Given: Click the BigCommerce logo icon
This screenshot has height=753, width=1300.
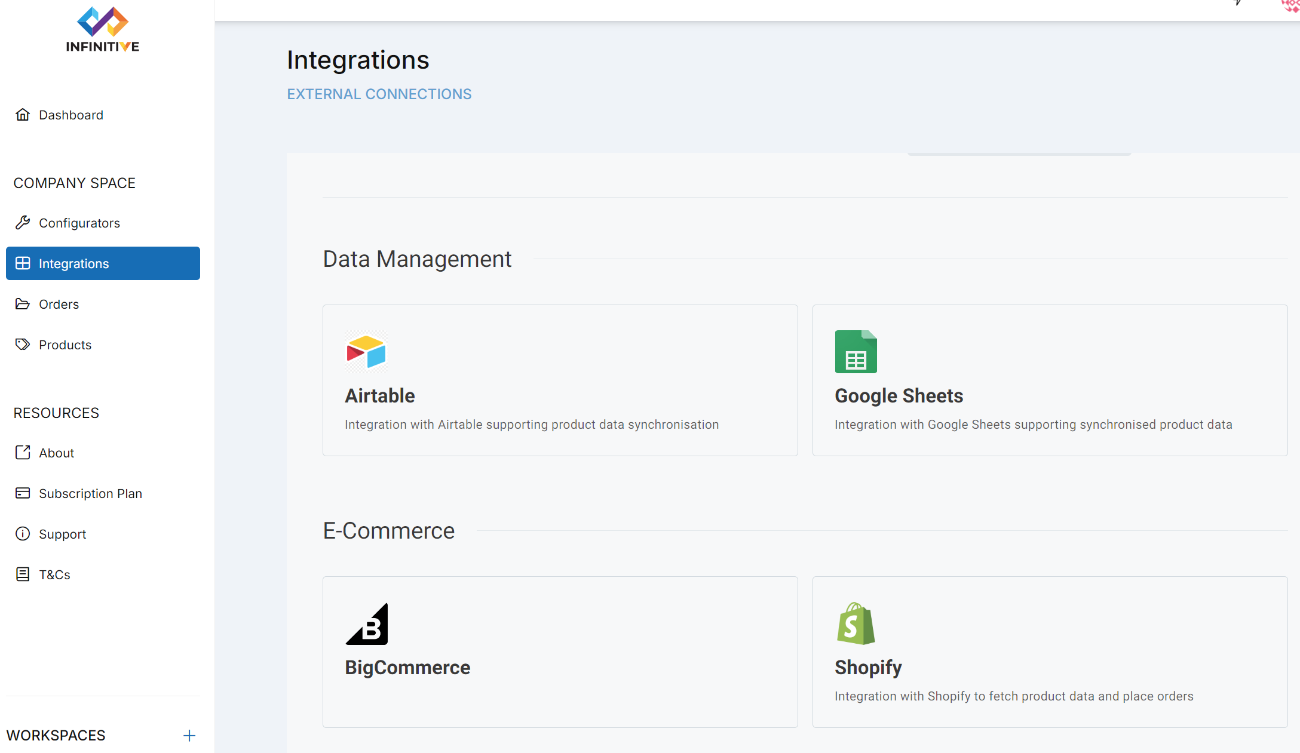Looking at the screenshot, I should click(367, 624).
